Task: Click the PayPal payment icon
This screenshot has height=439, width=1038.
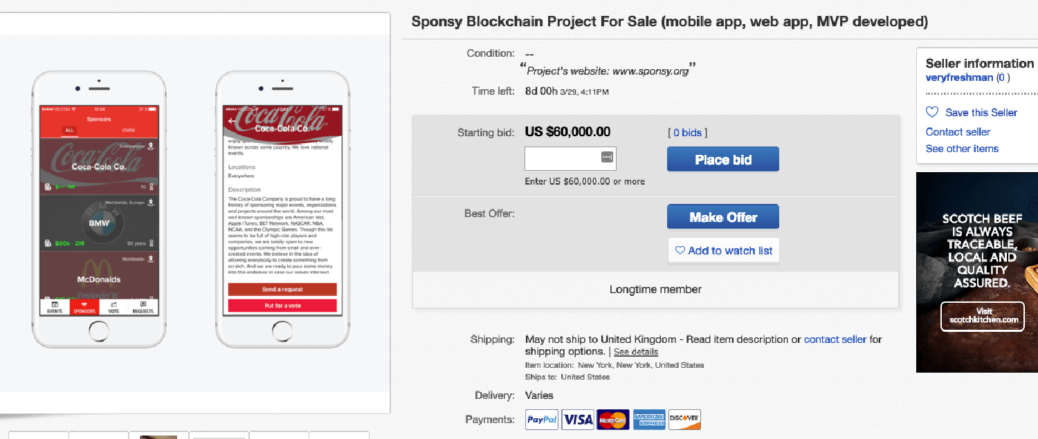Action: click(542, 419)
